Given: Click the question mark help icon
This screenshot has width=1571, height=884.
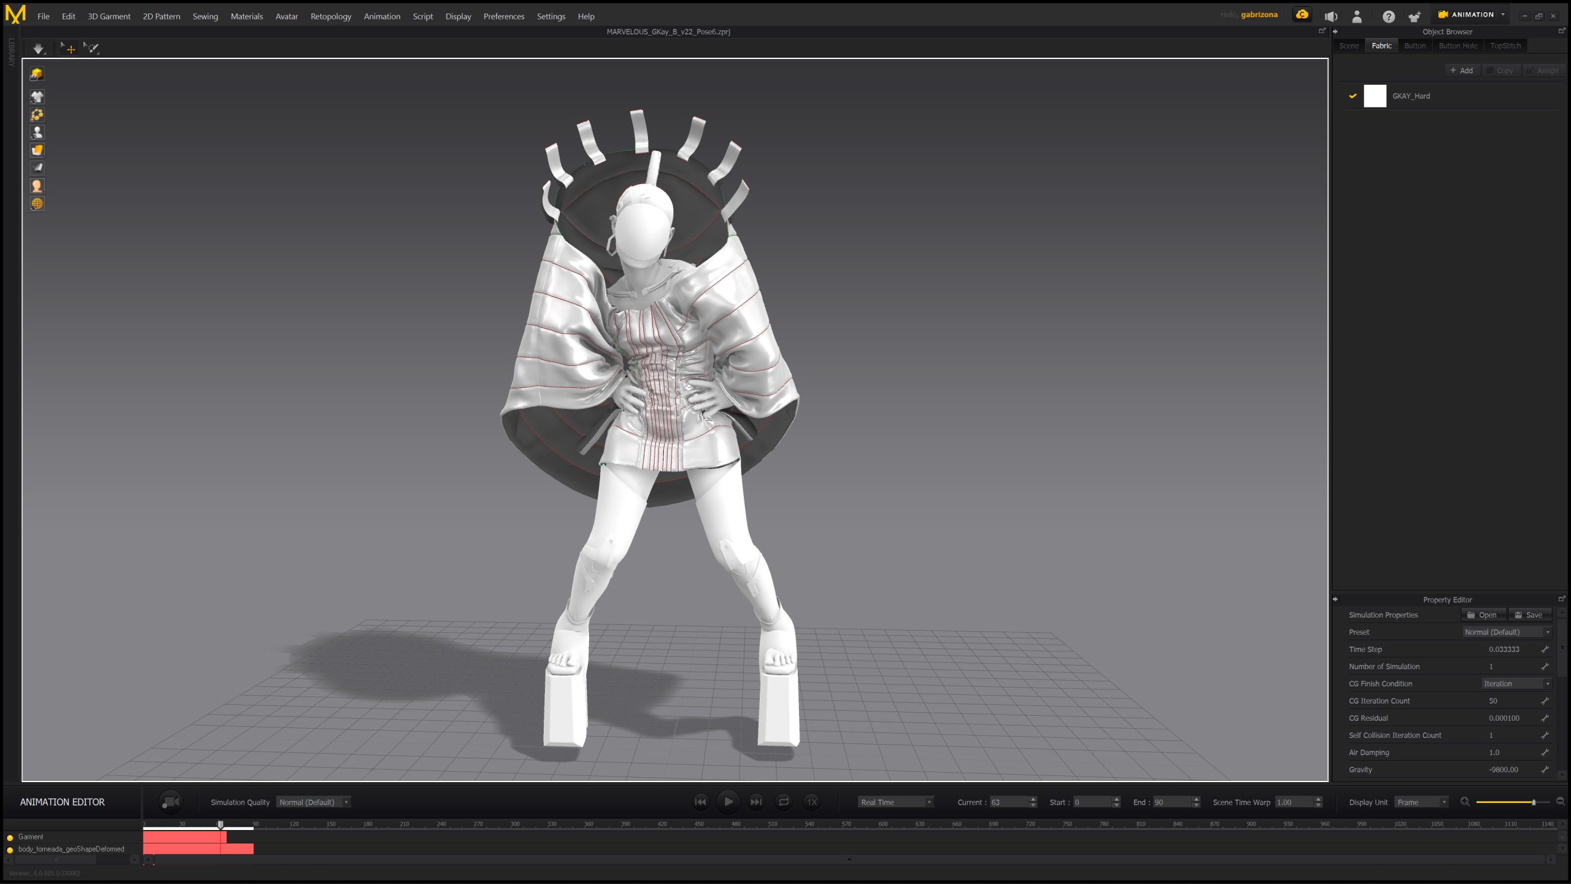Looking at the screenshot, I should tap(1388, 17).
